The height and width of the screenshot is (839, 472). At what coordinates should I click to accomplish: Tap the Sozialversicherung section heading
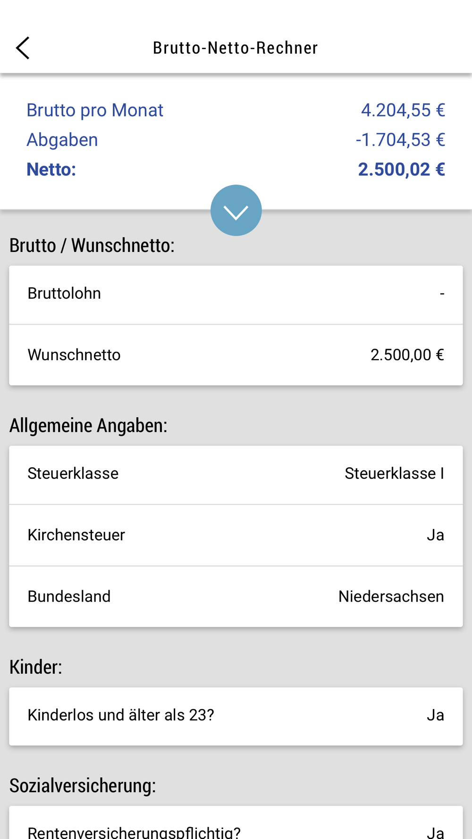tap(83, 786)
